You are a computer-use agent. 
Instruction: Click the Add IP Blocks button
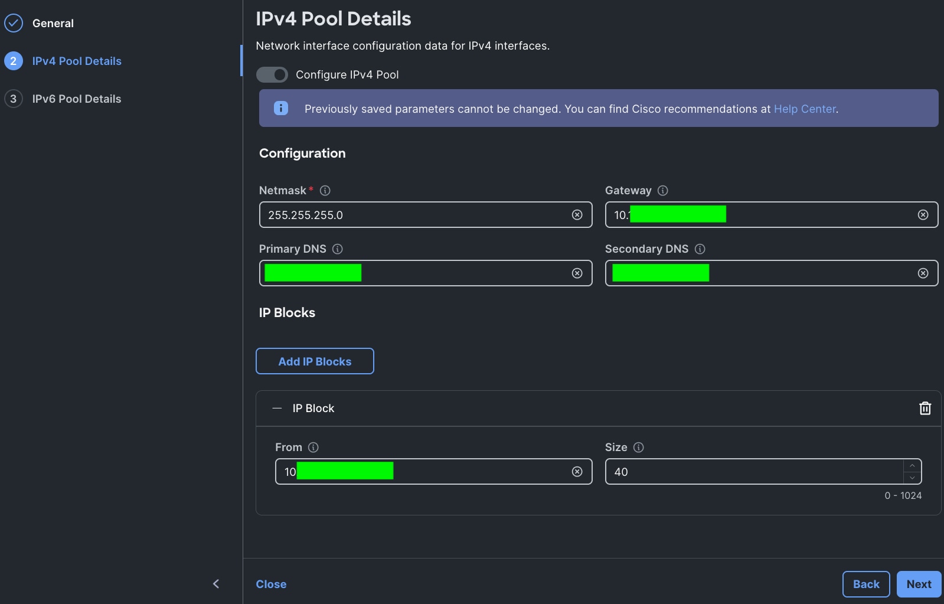point(315,361)
